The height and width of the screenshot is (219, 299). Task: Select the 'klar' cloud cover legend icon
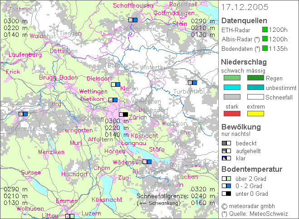[x=226, y=158]
